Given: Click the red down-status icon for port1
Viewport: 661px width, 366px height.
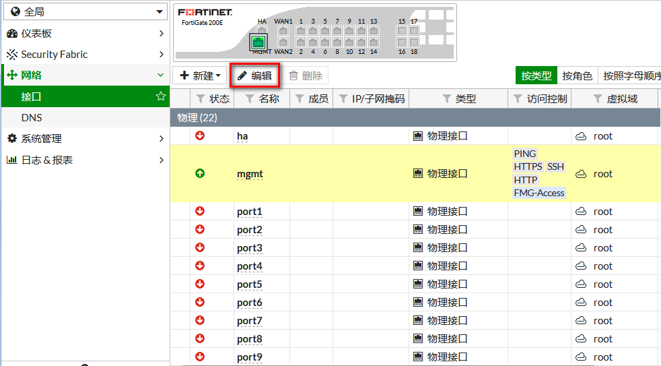Looking at the screenshot, I should tap(200, 211).
